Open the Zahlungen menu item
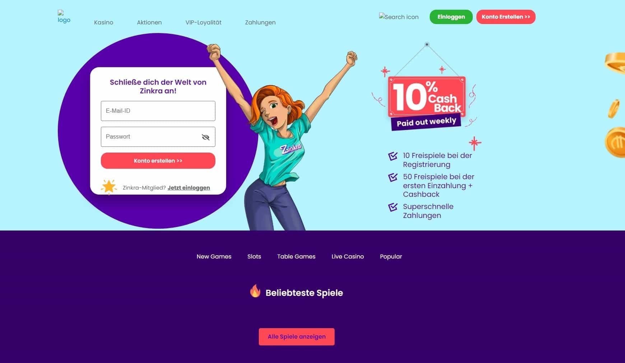Image resolution: width=625 pixels, height=363 pixels. (260, 22)
